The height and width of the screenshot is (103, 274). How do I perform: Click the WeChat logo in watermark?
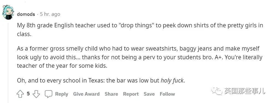[x=217, y=91]
